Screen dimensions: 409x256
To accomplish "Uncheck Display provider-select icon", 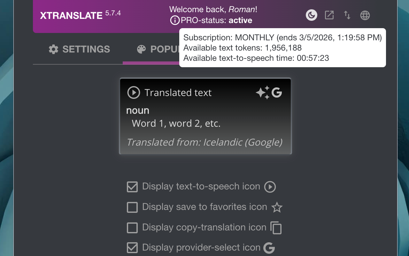I will pos(132,248).
